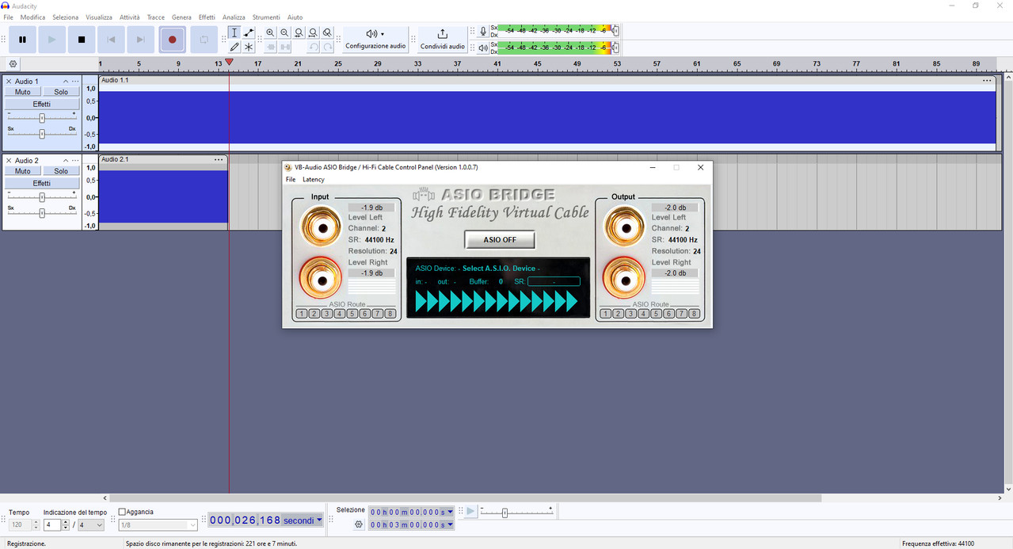Open timeline options gear icon
Screen dimensions: 1013x549
[13, 64]
